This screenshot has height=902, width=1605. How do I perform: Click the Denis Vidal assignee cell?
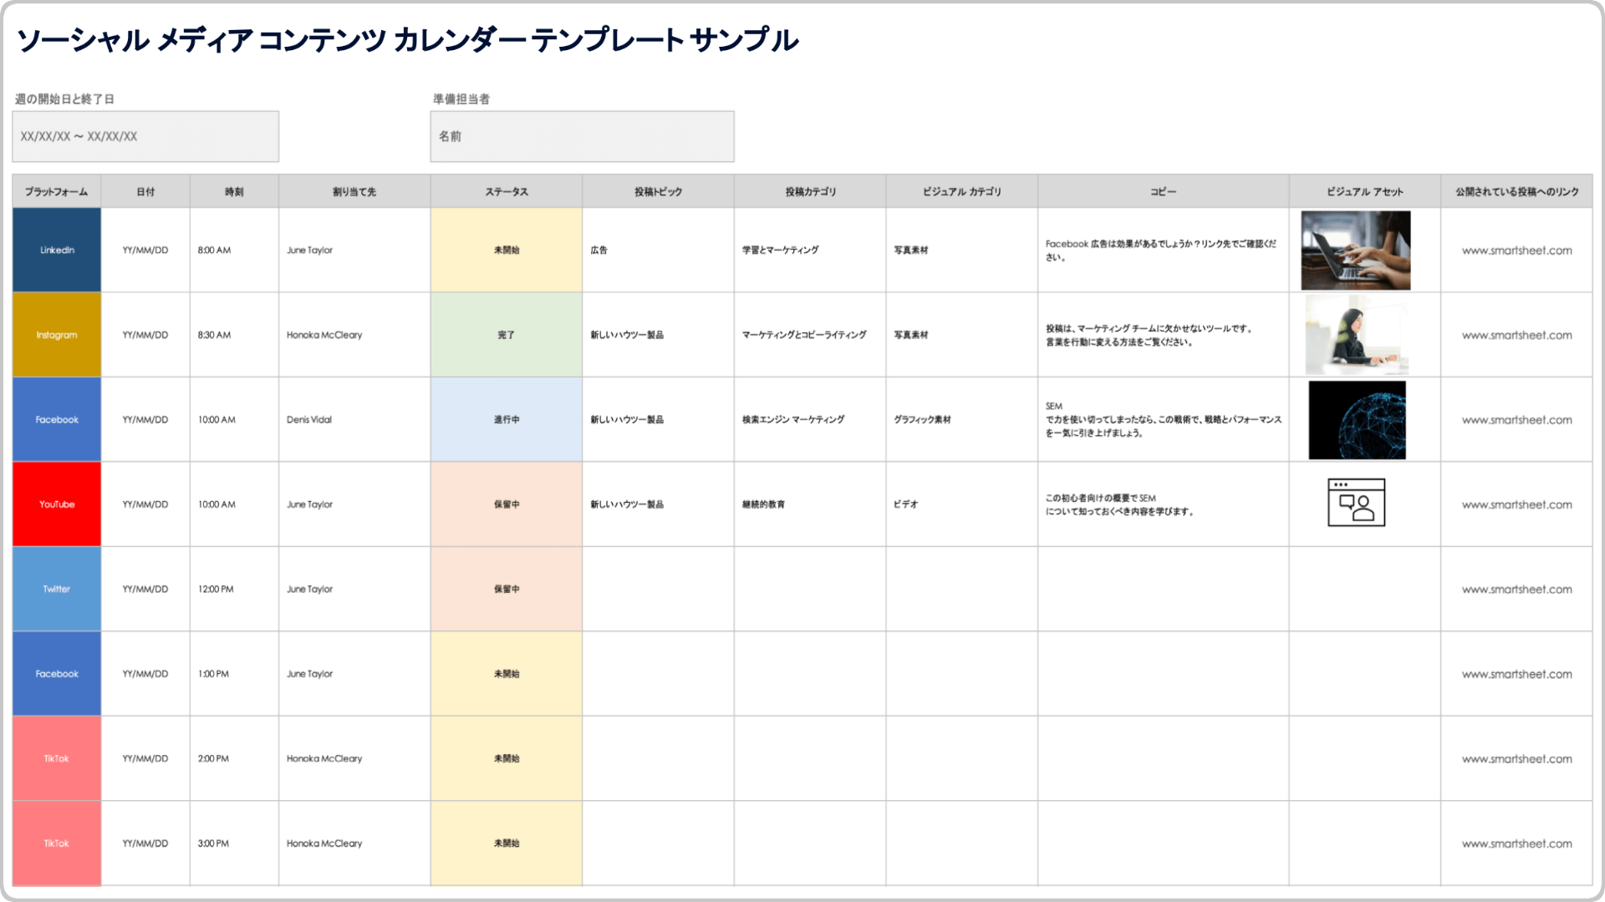pos(354,419)
